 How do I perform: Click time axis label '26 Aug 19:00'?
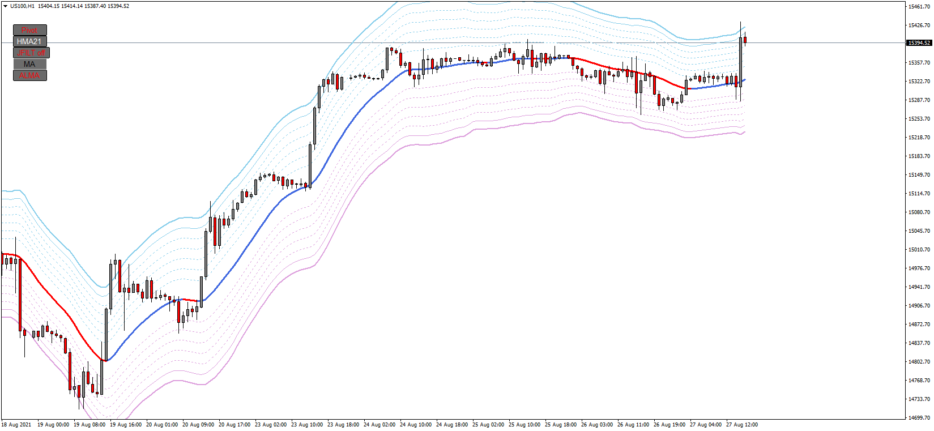(x=669, y=425)
